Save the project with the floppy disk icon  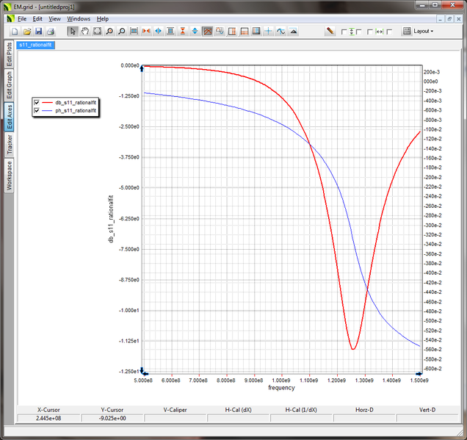click(38, 32)
